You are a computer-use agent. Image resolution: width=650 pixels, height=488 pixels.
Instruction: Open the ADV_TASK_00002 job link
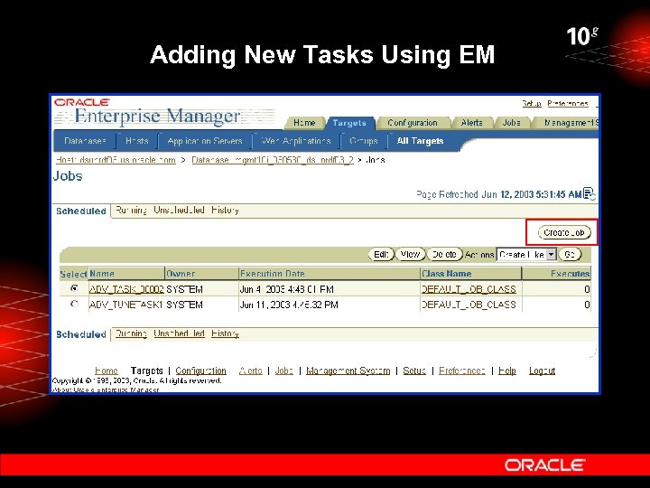[126, 289]
